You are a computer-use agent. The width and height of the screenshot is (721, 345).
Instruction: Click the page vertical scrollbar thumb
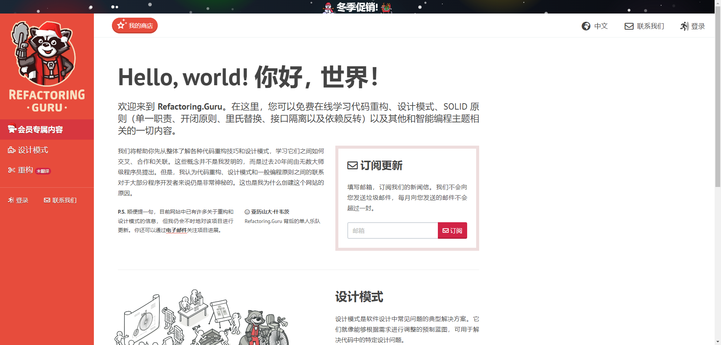(x=718, y=97)
